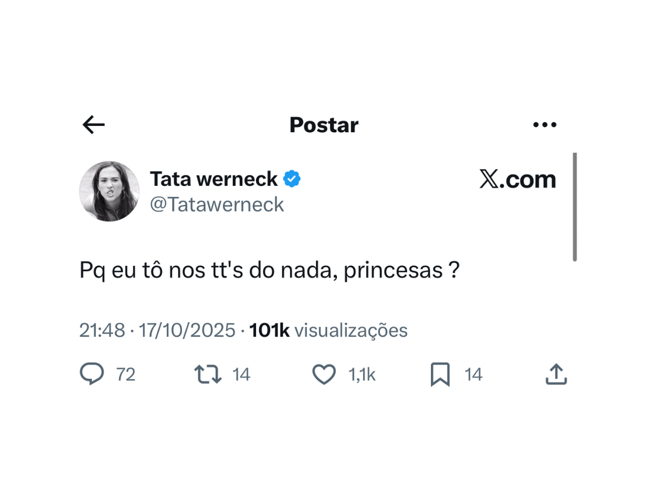The image size is (648, 486).
Task: Share the post via upload icon
Action: pyautogui.click(x=556, y=374)
